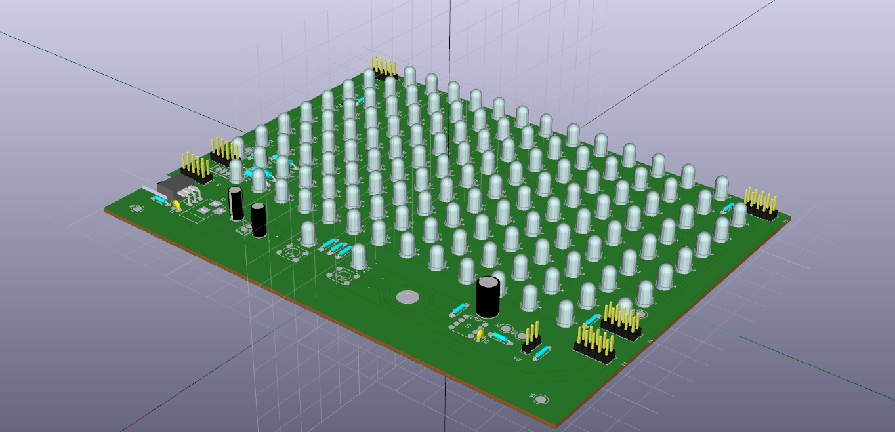Select the yellow component beside the voltage regulator
Image resolution: width=895 pixels, height=432 pixels.
click(x=177, y=206)
